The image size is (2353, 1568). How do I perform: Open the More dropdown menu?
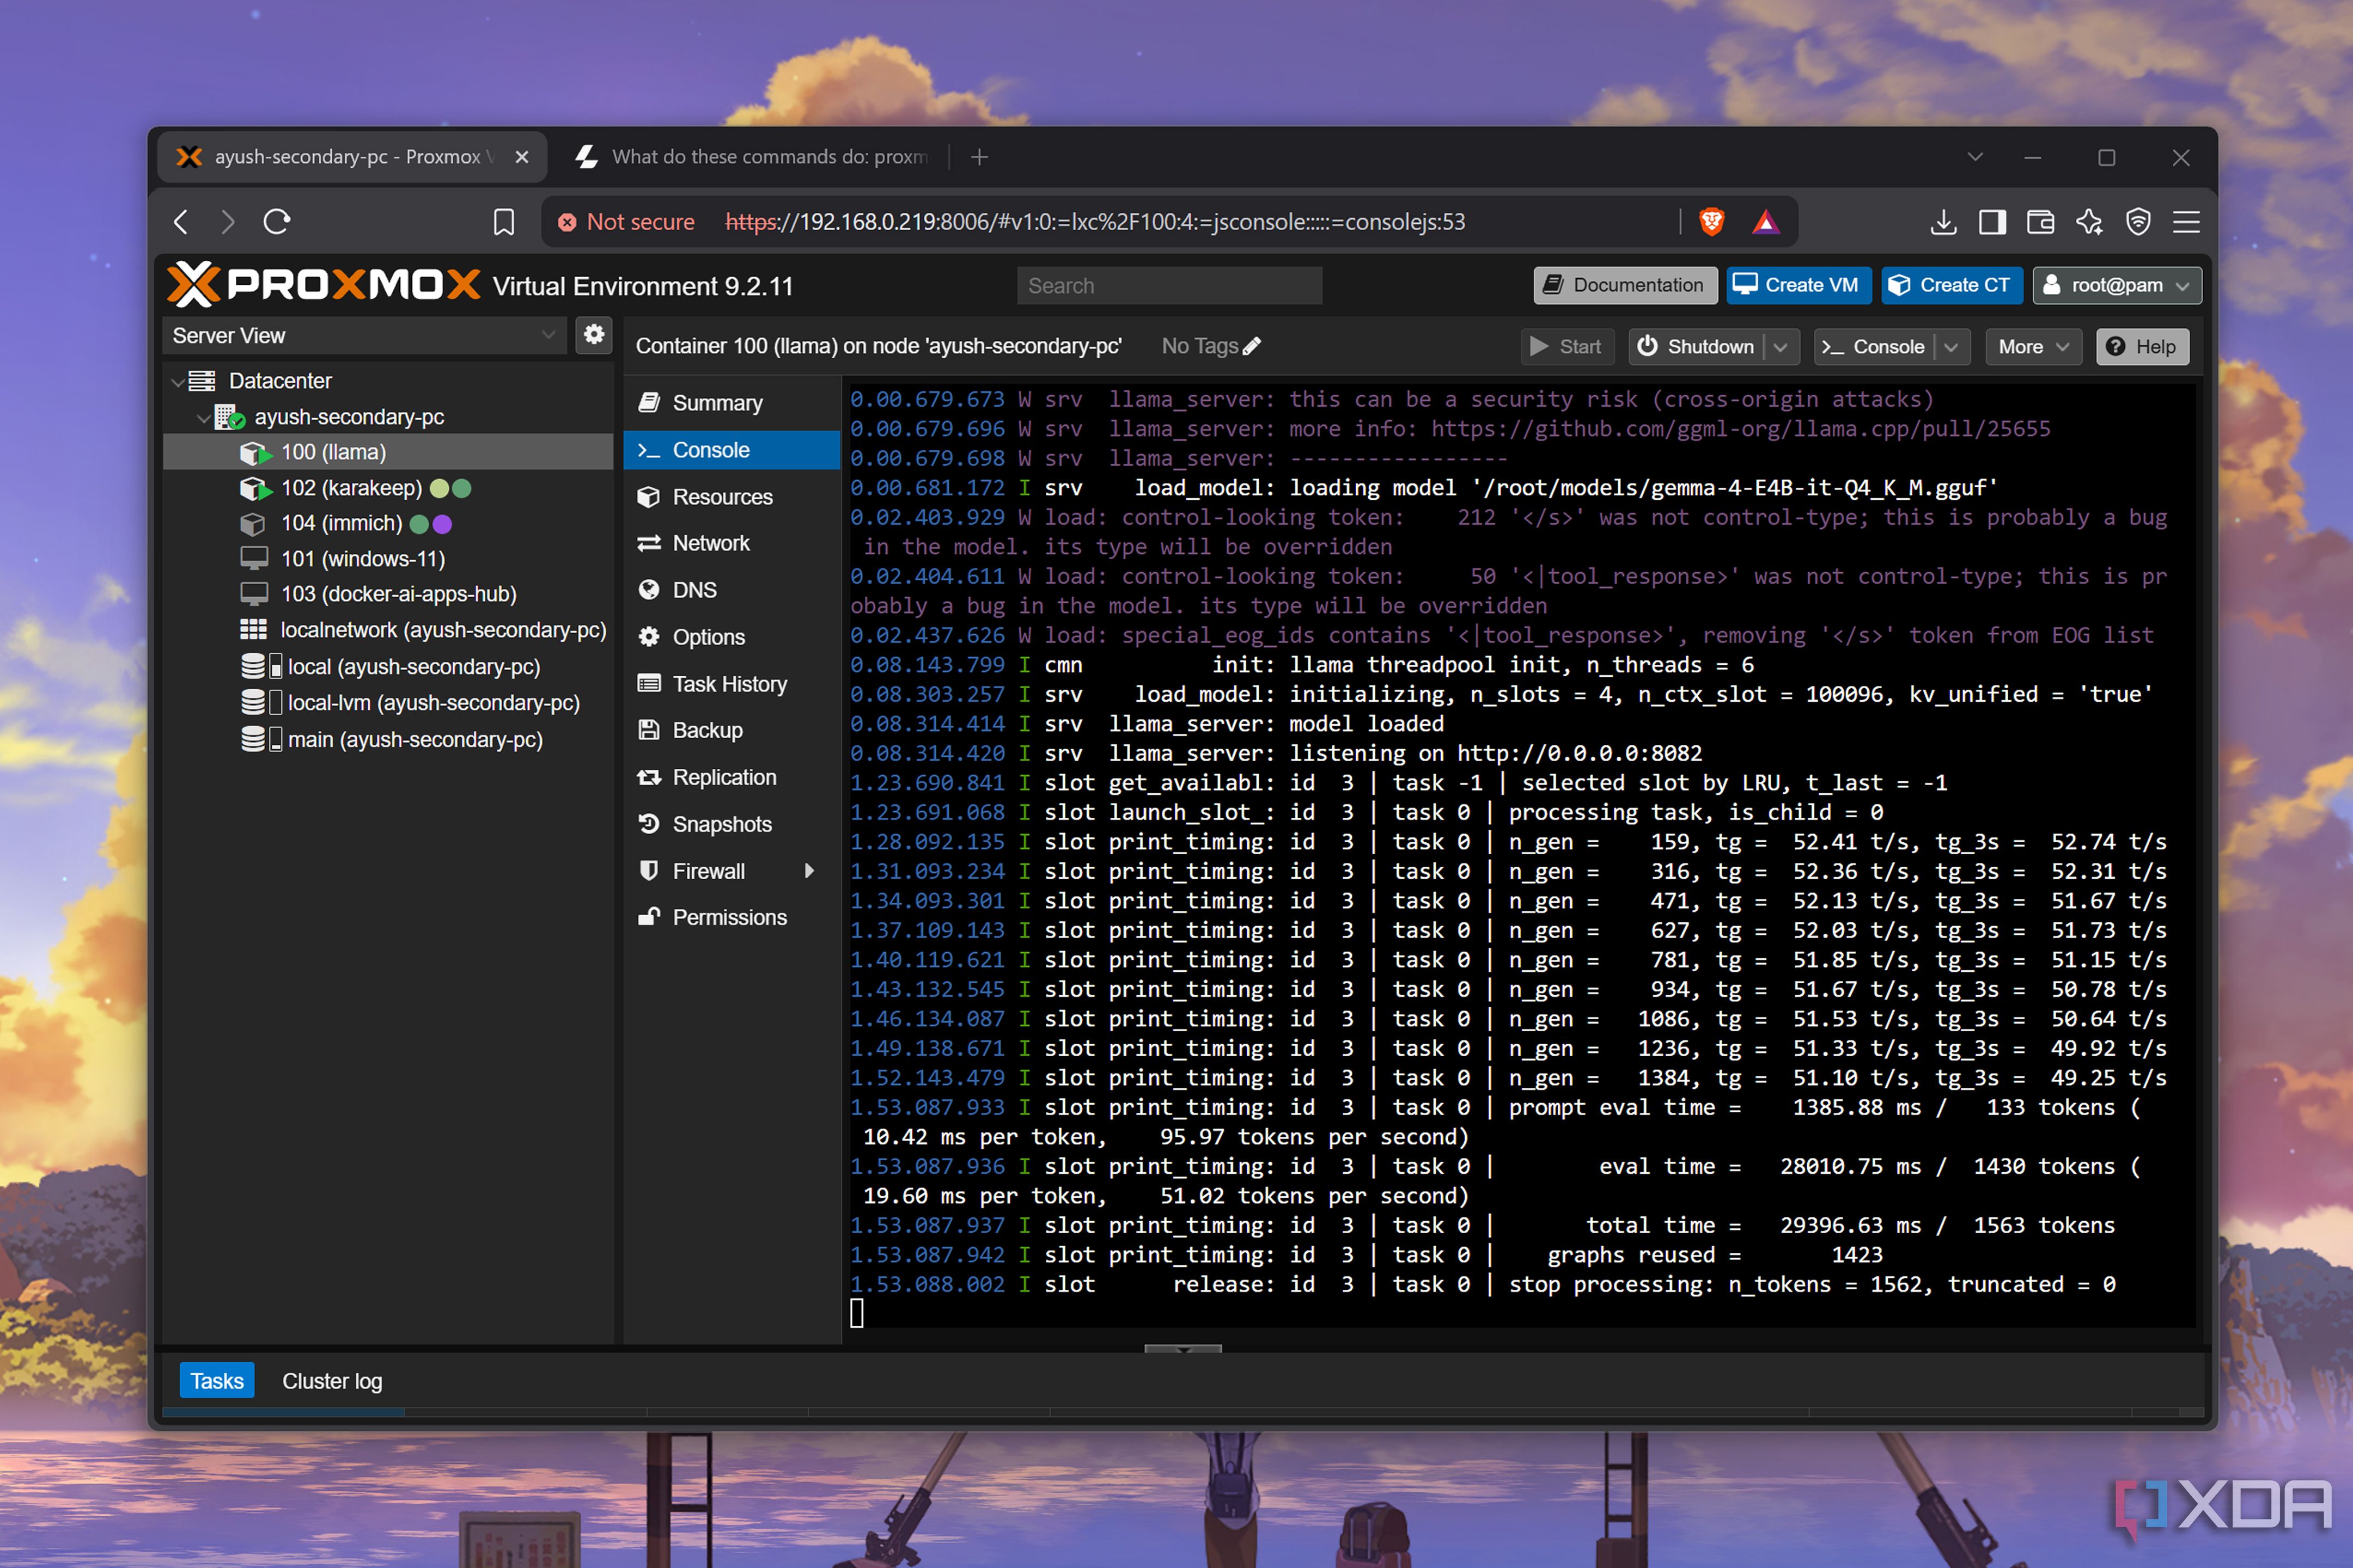click(x=2033, y=347)
